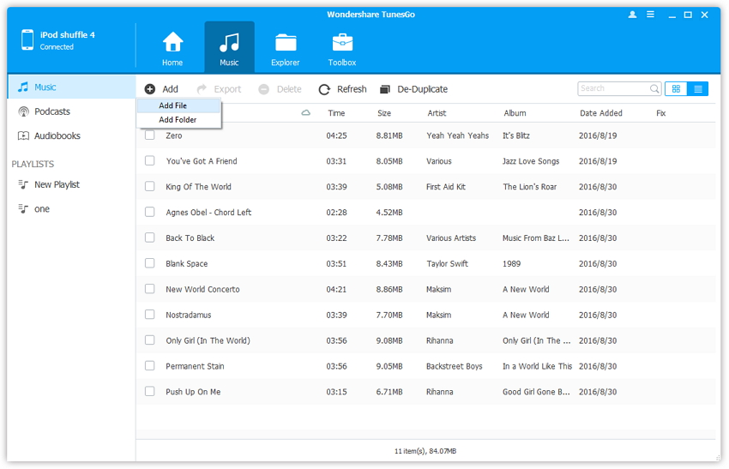Open the New Playlist playlist
This screenshot has height=469, width=729.
tap(57, 184)
